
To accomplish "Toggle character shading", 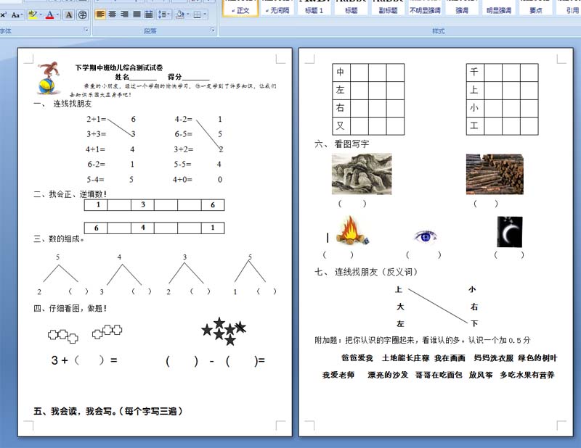I will click(x=68, y=14).
